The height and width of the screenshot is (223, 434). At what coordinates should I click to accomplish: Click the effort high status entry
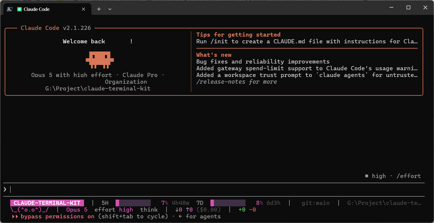[x=114, y=210]
